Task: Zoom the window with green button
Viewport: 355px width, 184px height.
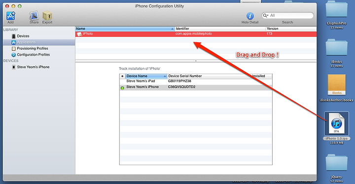Action: click(20, 6)
